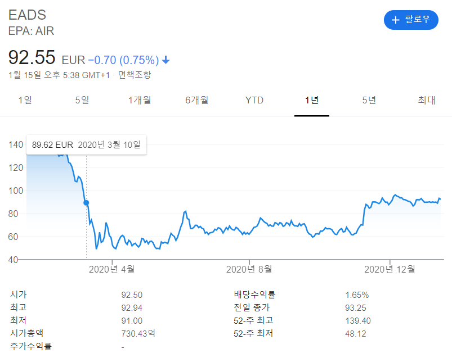Click the 2020년 8월 axis label
This screenshot has height=358, width=452.
(x=249, y=269)
